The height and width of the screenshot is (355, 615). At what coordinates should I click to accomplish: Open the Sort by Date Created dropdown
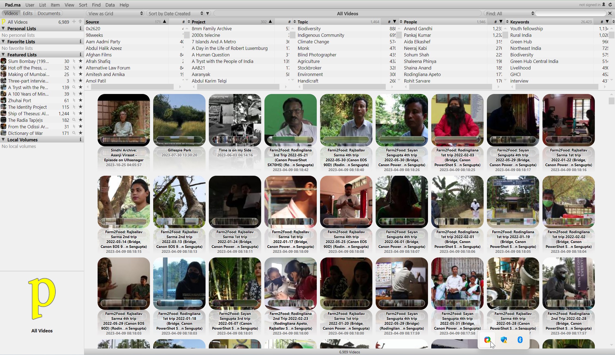pyautogui.click(x=175, y=13)
